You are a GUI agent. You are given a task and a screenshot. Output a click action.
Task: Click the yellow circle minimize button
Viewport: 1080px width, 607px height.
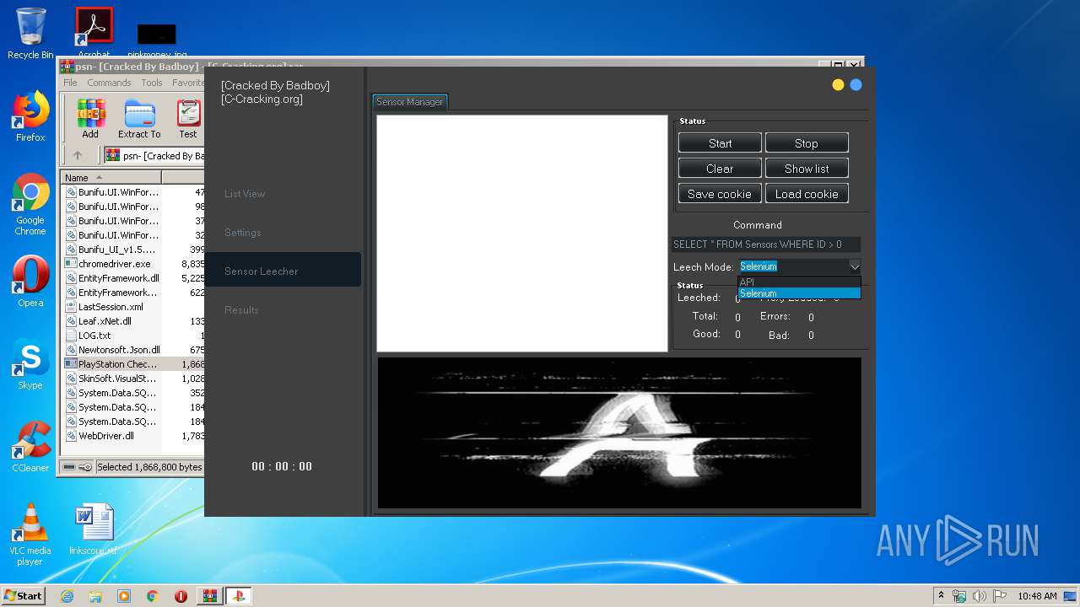[838, 84]
